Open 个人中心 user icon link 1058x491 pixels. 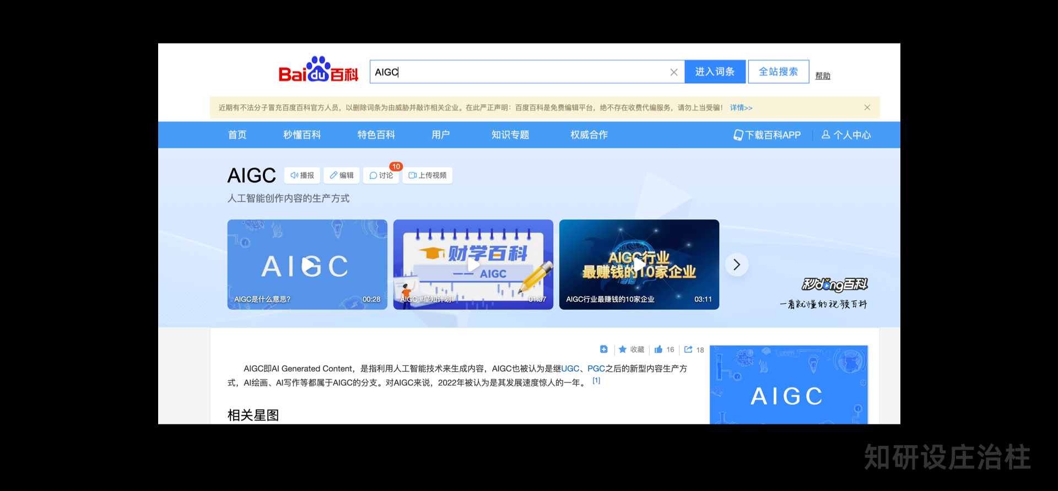coord(846,135)
